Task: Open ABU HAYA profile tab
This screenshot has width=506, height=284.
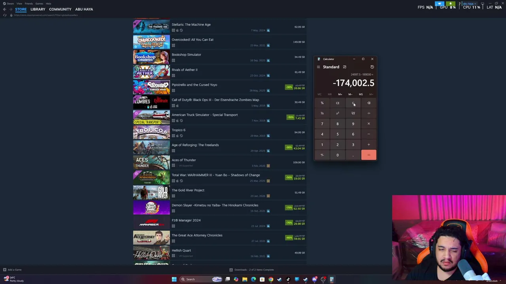Action: tap(84, 9)
